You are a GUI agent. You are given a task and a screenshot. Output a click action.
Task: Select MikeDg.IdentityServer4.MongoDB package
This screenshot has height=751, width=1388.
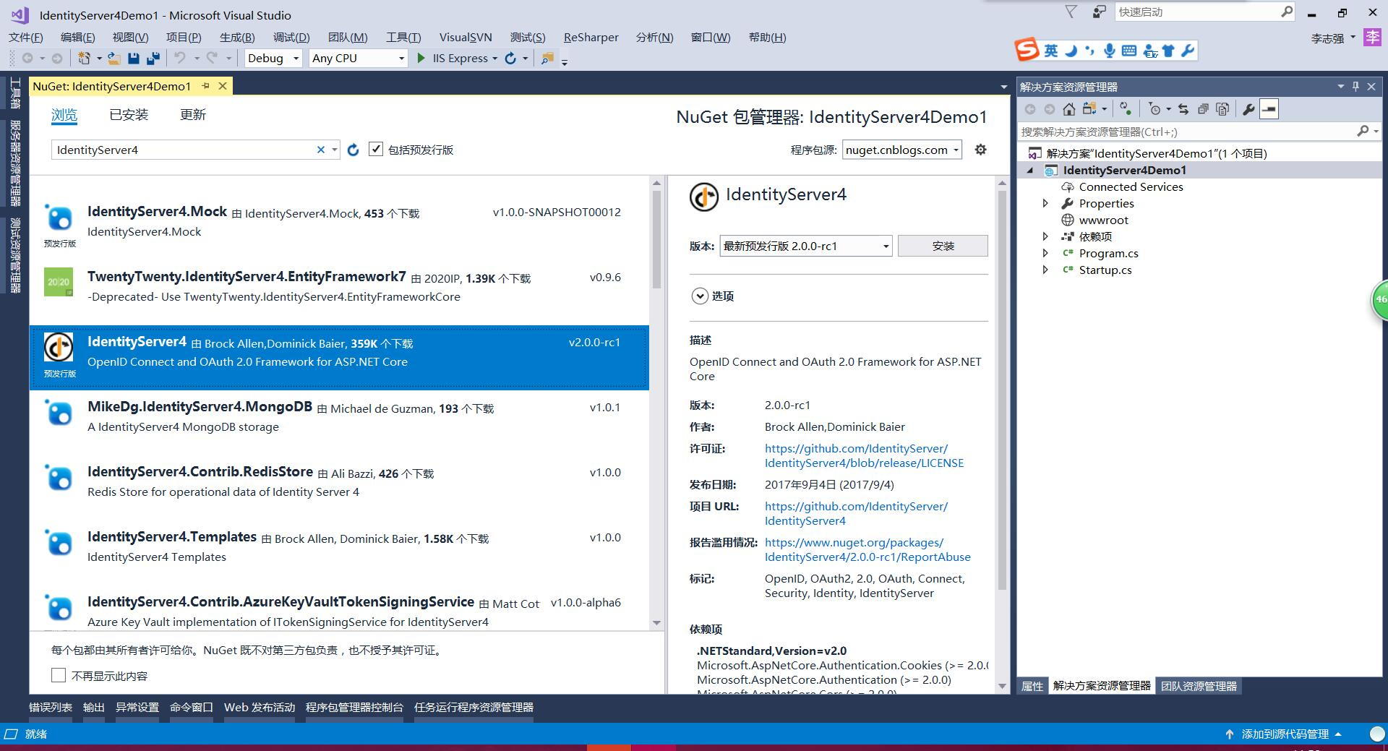[x=339, y=423]
